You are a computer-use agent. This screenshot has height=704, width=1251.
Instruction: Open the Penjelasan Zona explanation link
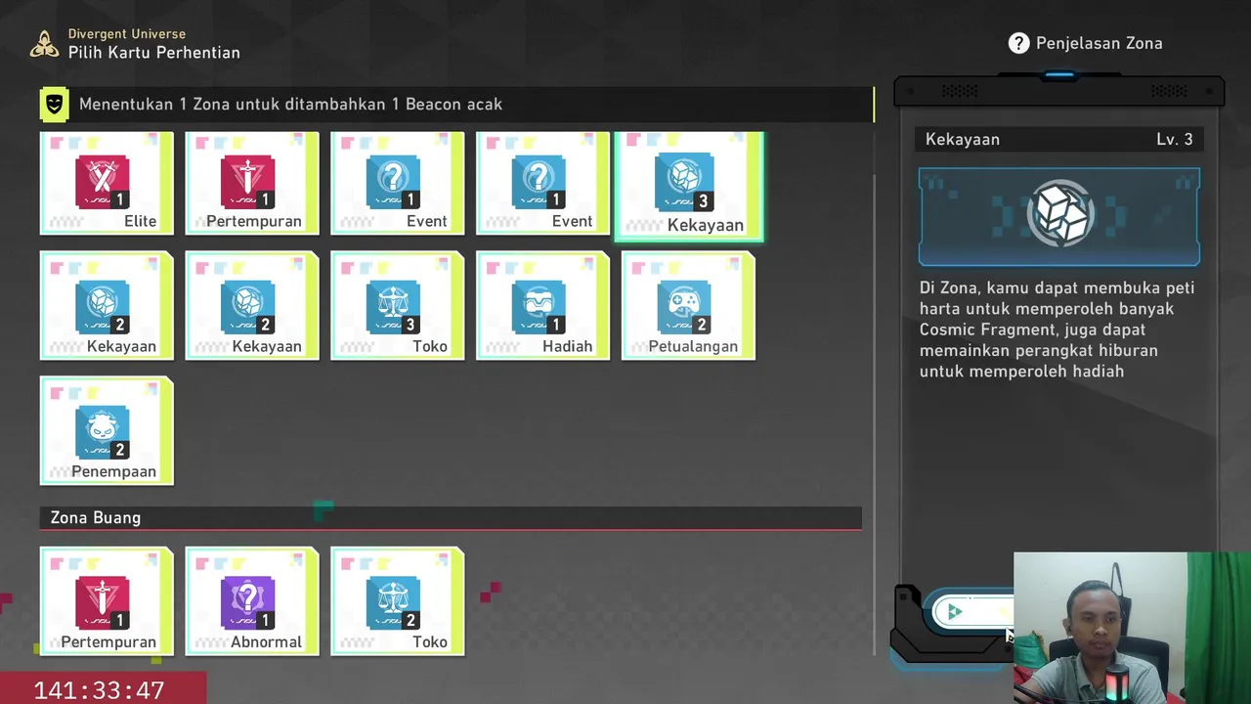click(1099, 43)
